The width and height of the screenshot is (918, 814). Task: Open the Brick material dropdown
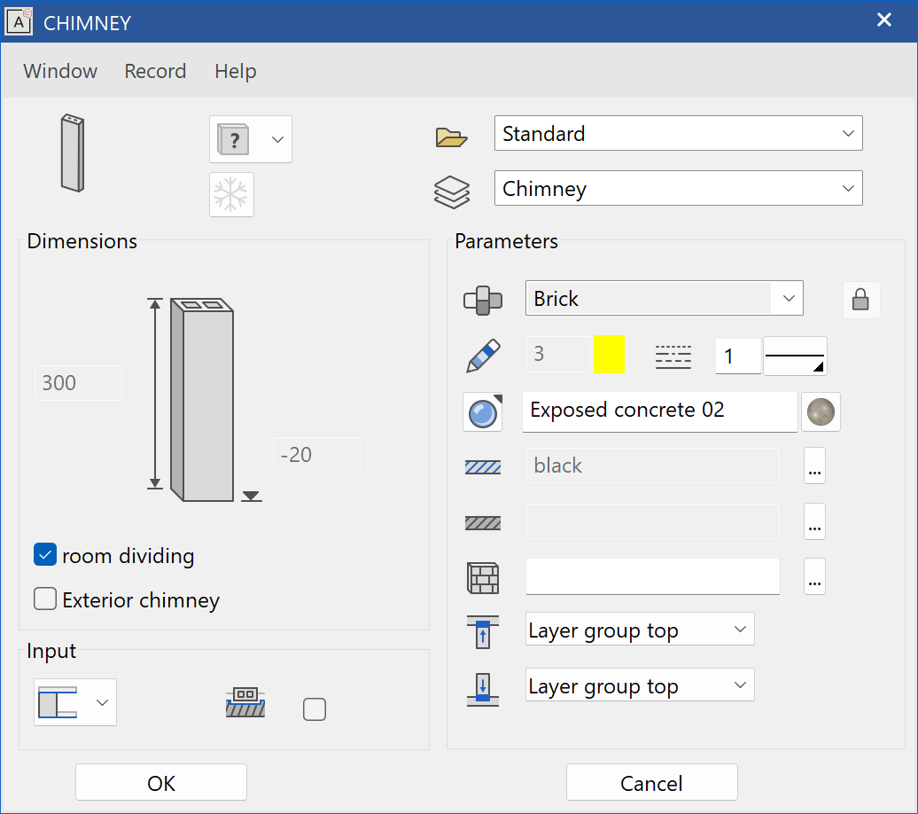click(664, 298)
